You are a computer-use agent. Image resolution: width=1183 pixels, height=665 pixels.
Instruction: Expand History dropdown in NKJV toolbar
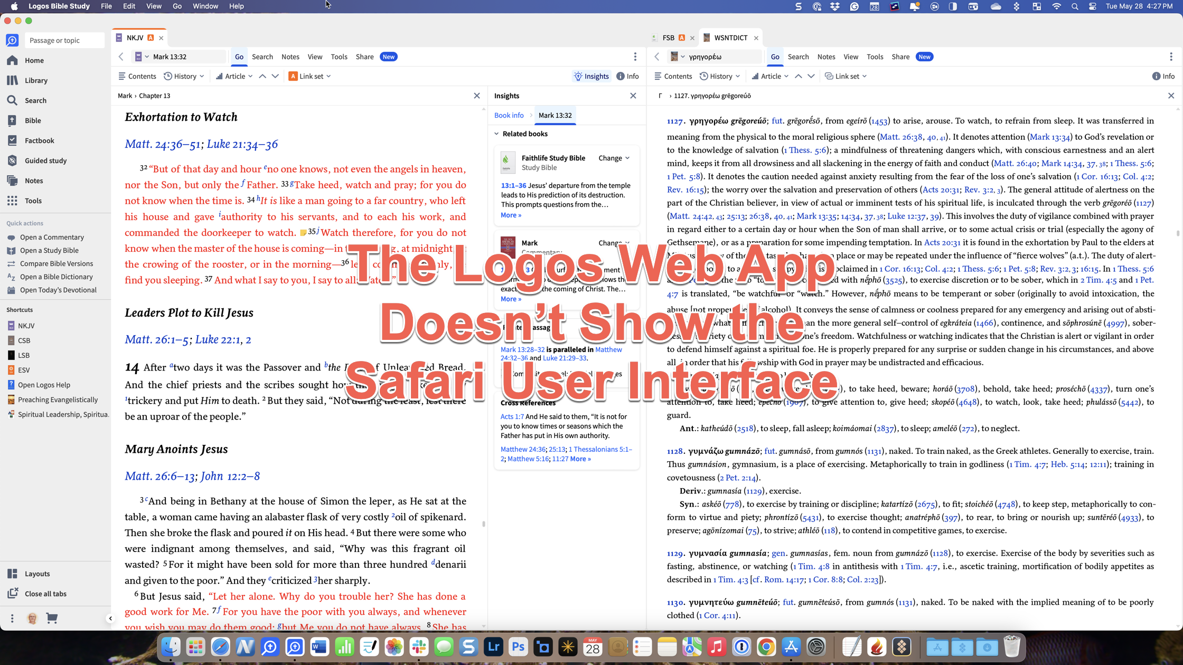pos(184,76)
